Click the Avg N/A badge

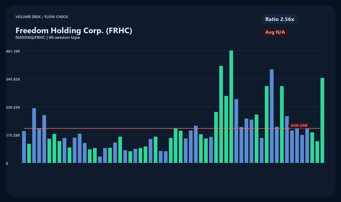[275, 32]
